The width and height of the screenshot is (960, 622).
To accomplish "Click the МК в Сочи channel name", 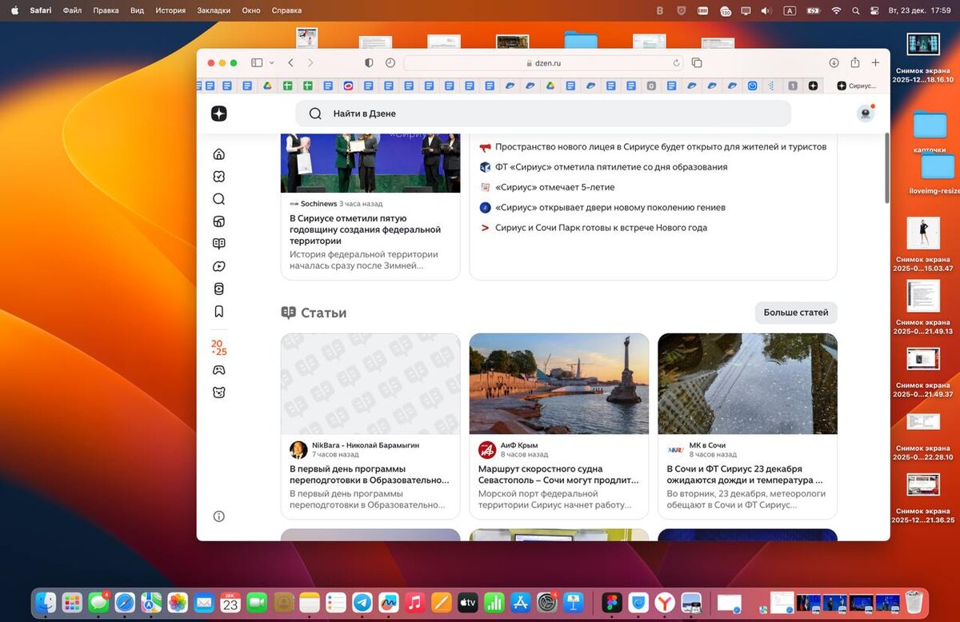I will (x=707, y=445).
